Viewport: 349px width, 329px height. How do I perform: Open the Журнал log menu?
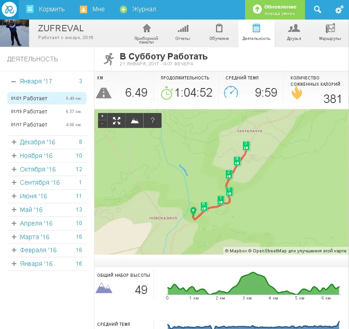[x=138, y=10]
